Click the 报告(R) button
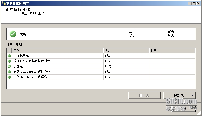 click(179, 95)
